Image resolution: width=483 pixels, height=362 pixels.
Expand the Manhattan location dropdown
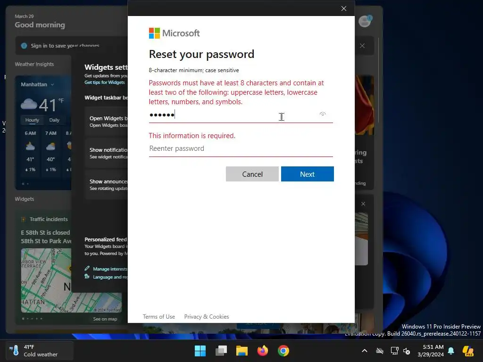click(37, 84)
